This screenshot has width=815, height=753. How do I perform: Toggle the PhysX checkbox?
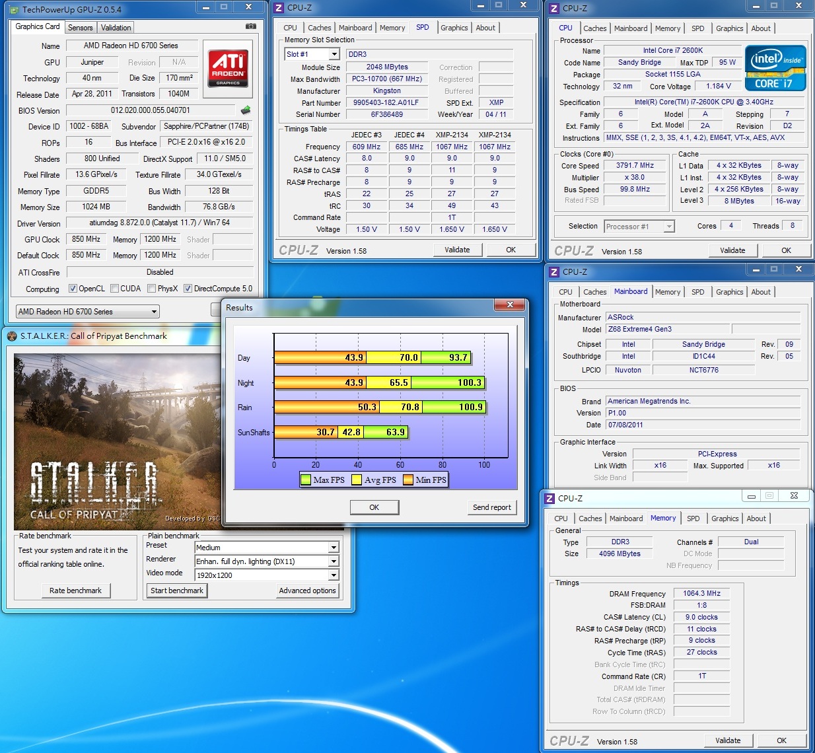click(x=152, y=289)
